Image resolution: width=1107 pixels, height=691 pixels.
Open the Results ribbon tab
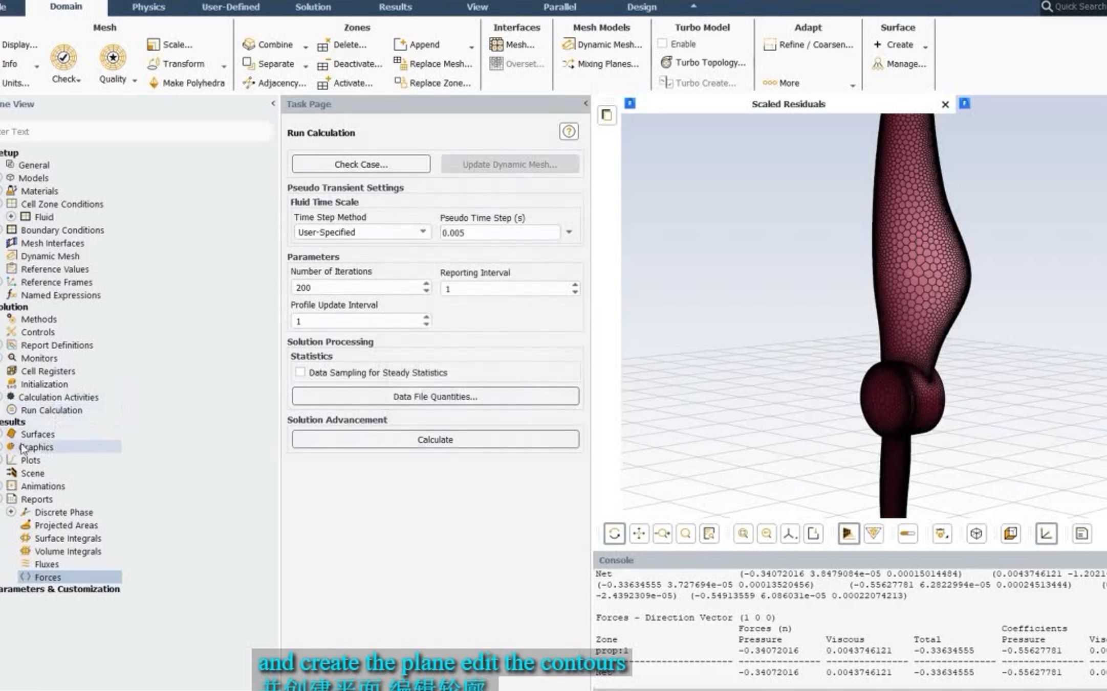click(x=395, y=7)
